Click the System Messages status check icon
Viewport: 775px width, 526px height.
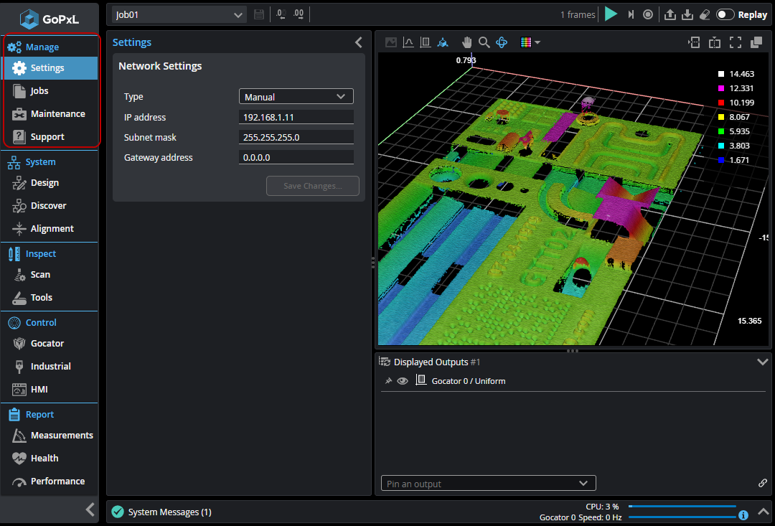pyautogui.click(x=118, y=512)
